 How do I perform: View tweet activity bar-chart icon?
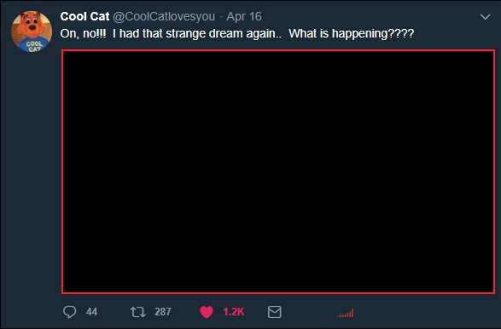coord(346,313)
